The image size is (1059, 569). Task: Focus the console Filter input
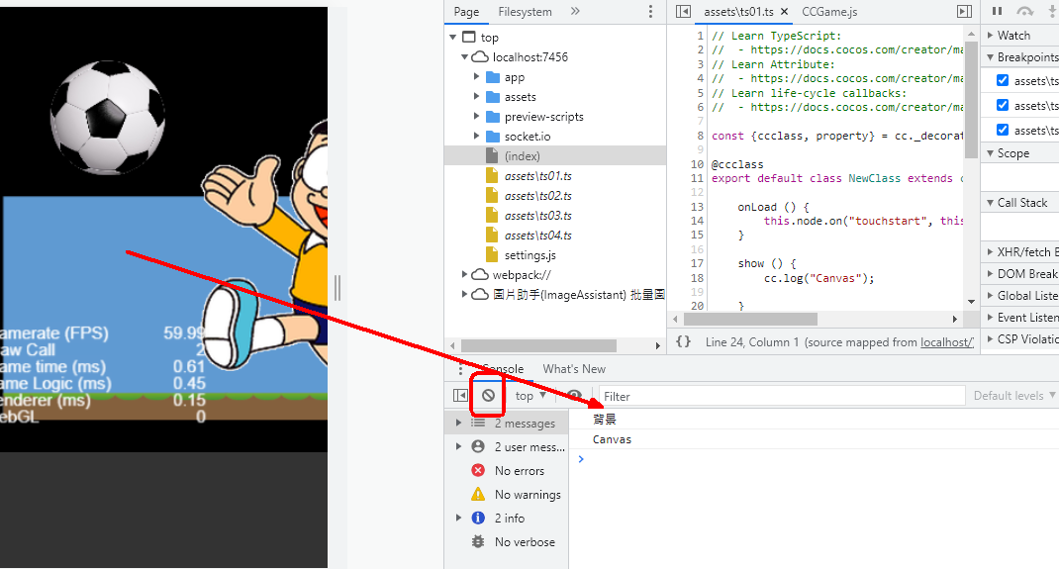(782, 396)
